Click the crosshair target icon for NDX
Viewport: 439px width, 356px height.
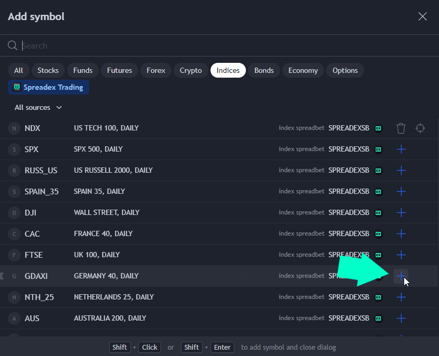coord(420,128)
